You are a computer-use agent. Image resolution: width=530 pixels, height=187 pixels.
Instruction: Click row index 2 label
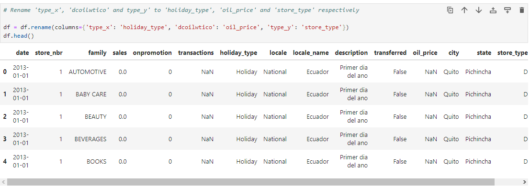(5, 116)
